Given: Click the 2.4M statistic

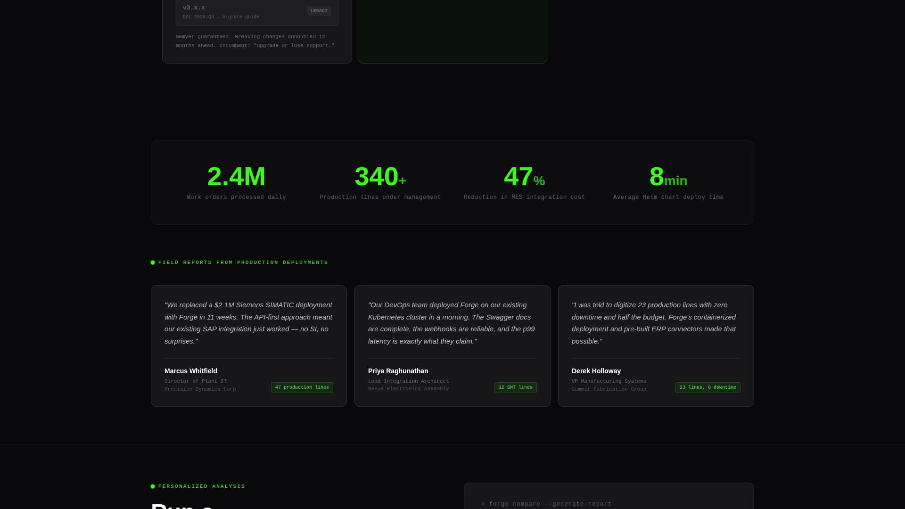Looking at the screenshot, I should 236,177.
